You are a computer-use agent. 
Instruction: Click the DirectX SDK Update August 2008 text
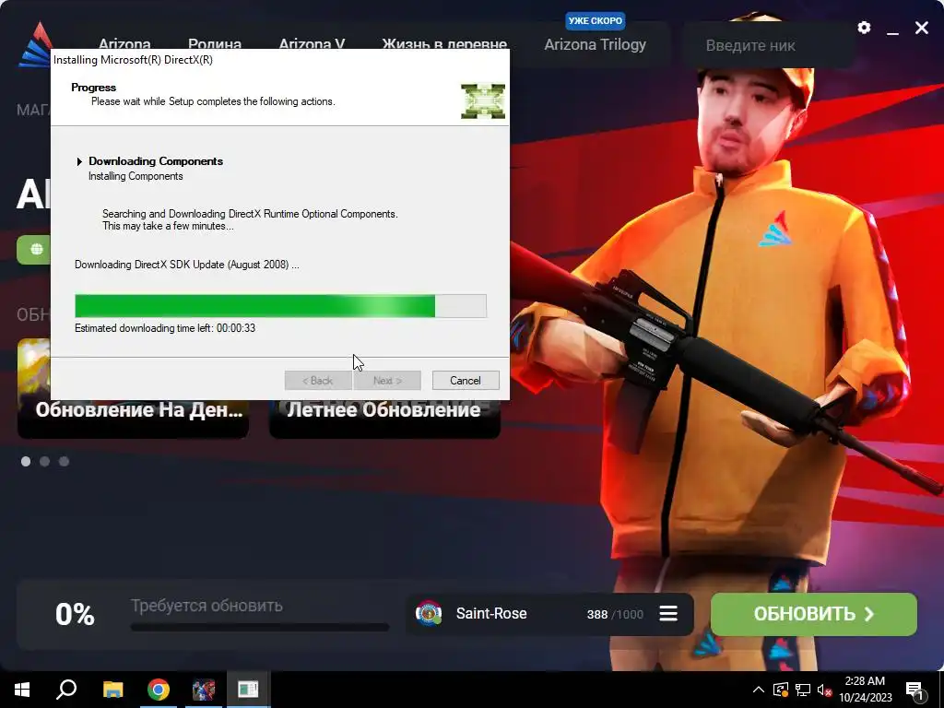coord(186,265)
